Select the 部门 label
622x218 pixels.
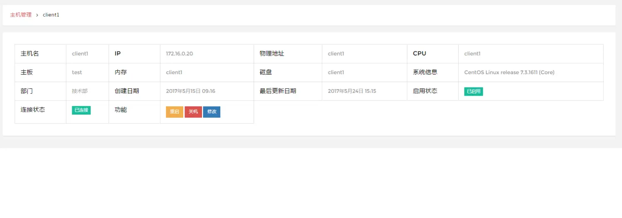[27, 91]
